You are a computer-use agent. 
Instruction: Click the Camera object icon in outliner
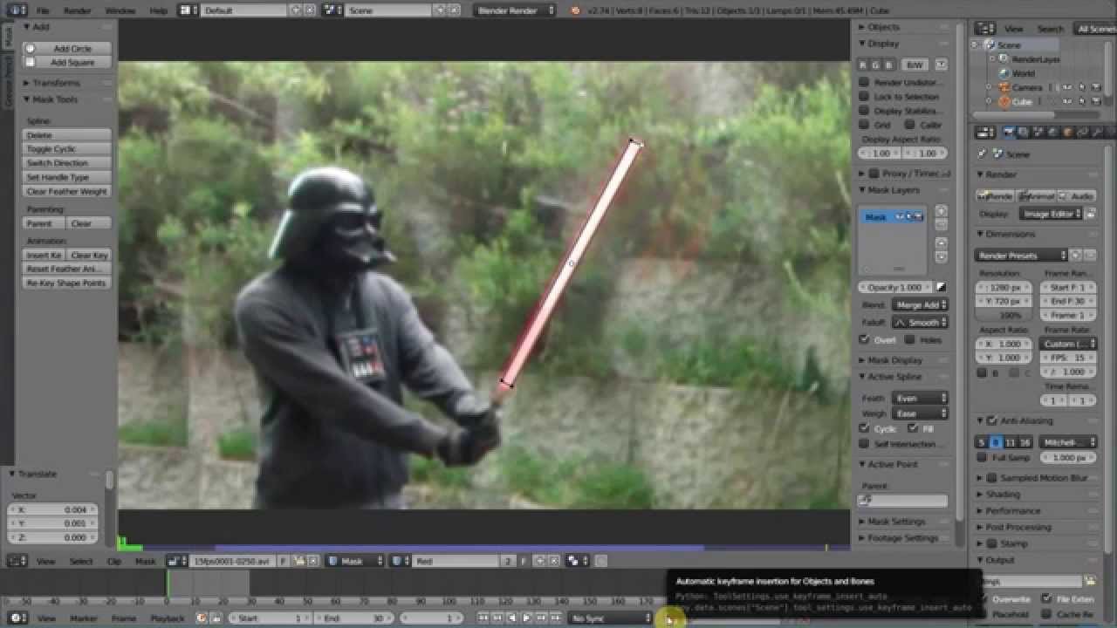[x=1004, y=87]
